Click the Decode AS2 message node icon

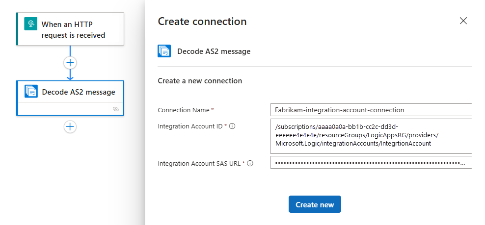point(31,92)
